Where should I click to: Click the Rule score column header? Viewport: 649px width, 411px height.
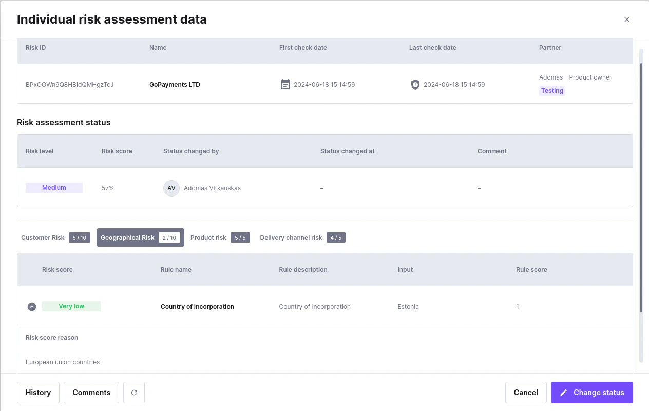pos(531,270)
